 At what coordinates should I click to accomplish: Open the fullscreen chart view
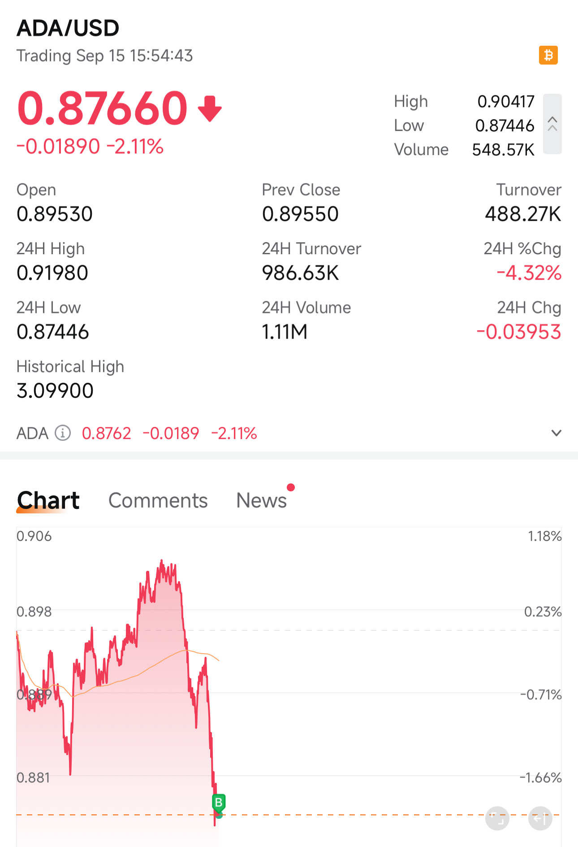[x=497, y=818]
